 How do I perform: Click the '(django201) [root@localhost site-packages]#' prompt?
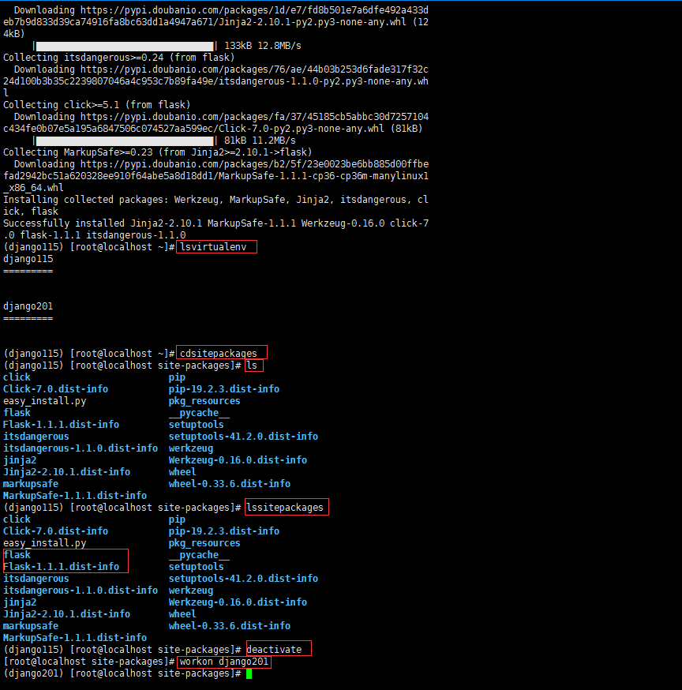pyautogui.click(x=122, y=673)
